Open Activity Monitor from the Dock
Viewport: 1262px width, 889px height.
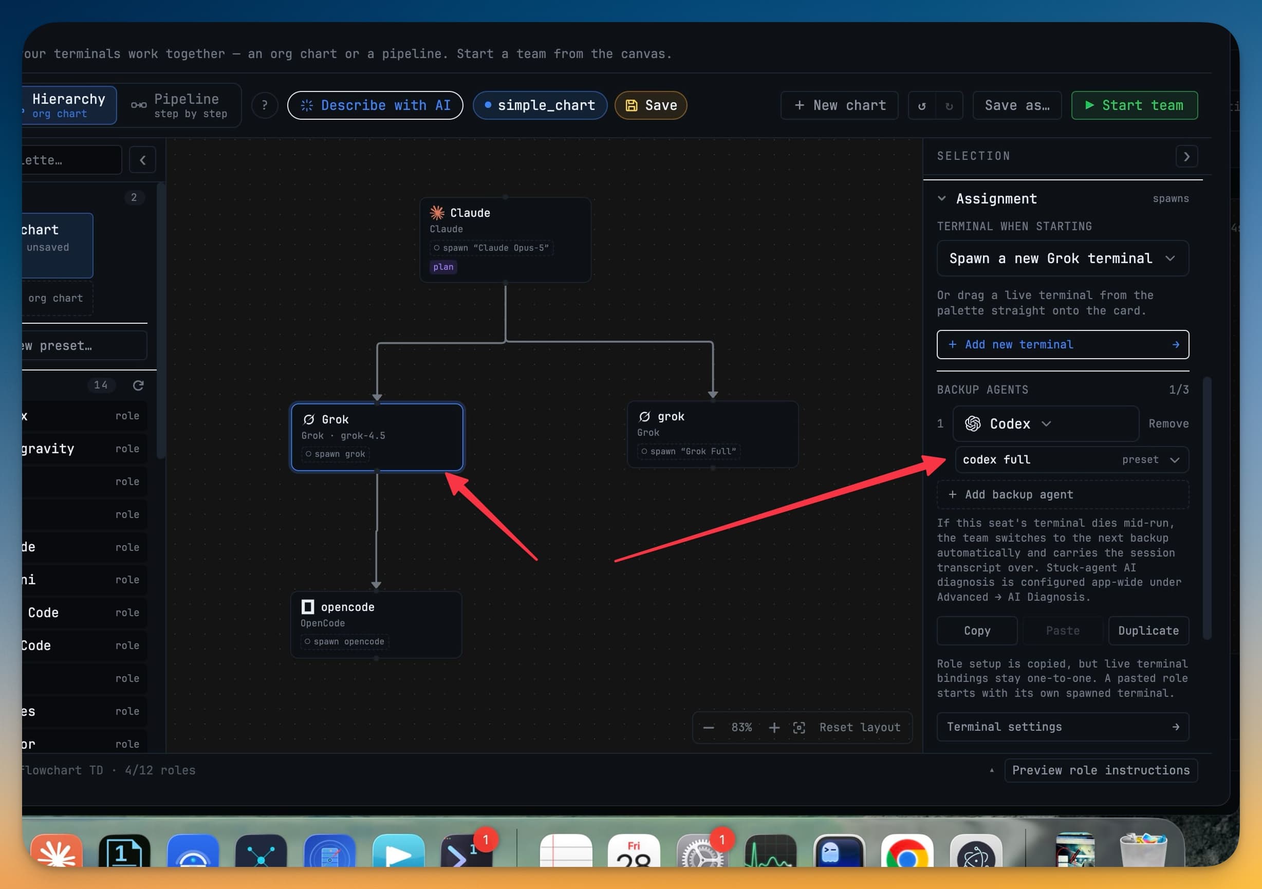click(771, 852)
